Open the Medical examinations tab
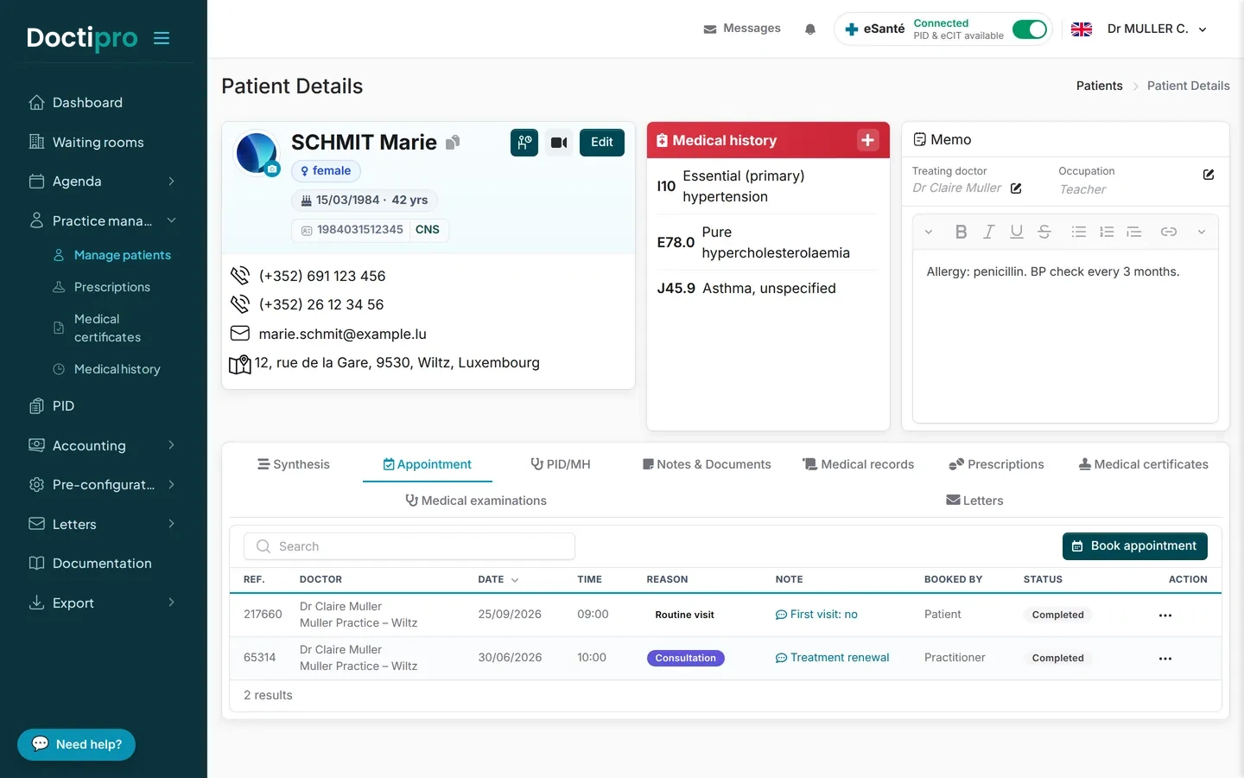 (476, 501)
